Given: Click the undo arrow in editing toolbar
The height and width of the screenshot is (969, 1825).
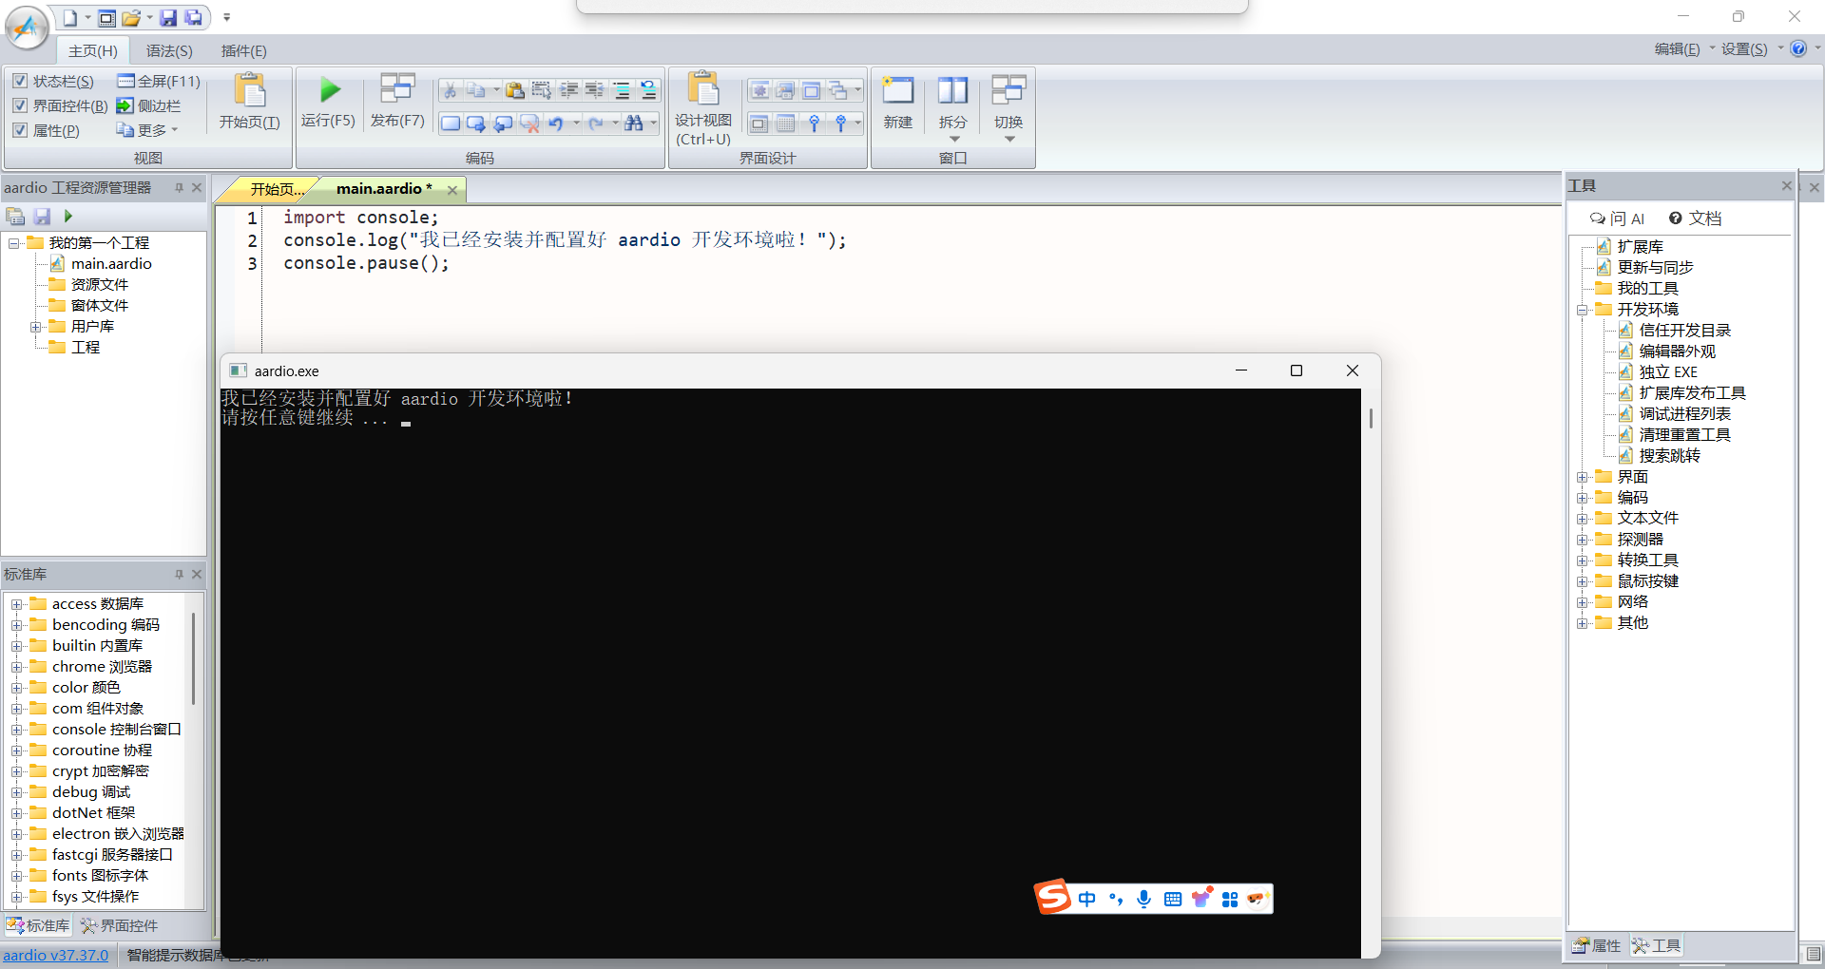Looking at the screenshot, I should (x=556, y=123).
